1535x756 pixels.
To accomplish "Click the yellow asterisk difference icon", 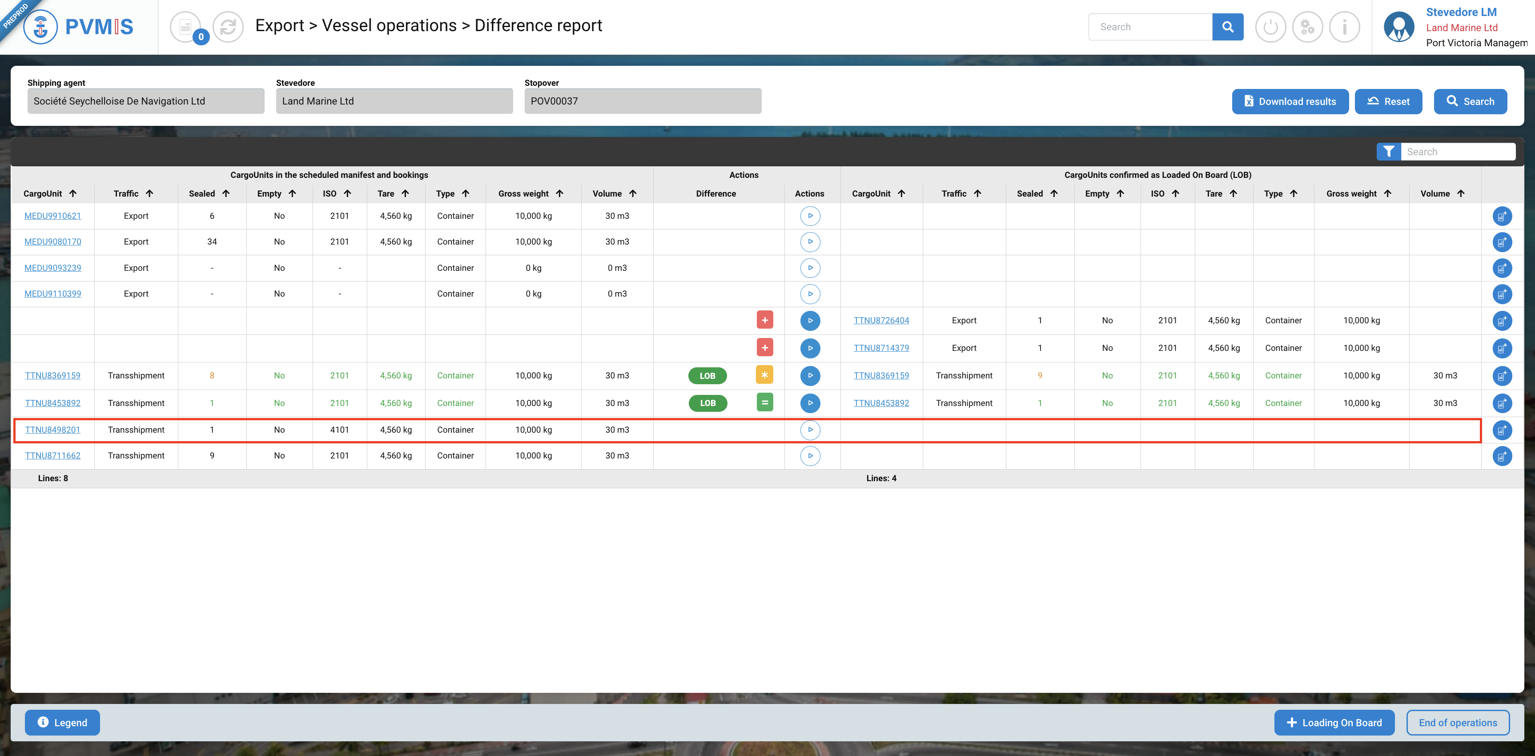I will coord(764,375).
